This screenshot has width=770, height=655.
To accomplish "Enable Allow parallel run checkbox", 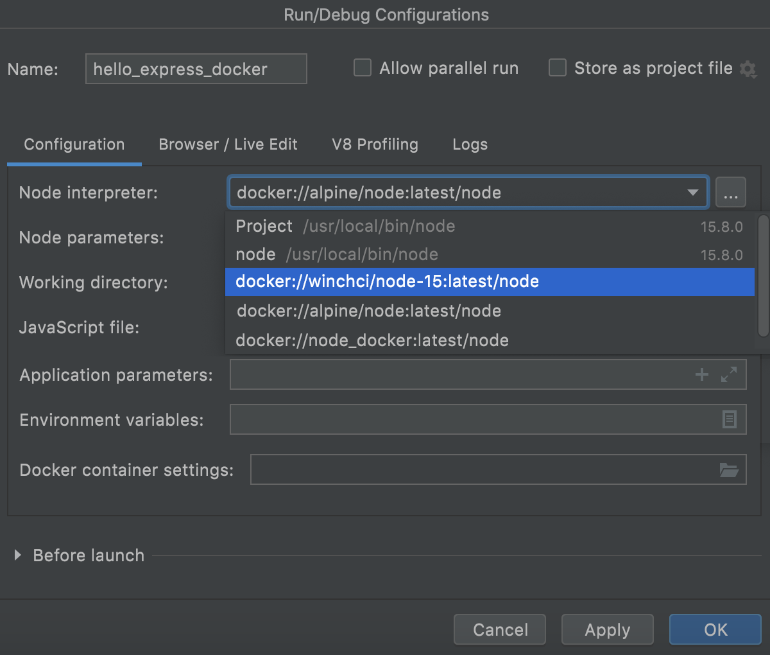I will point(363,68).
